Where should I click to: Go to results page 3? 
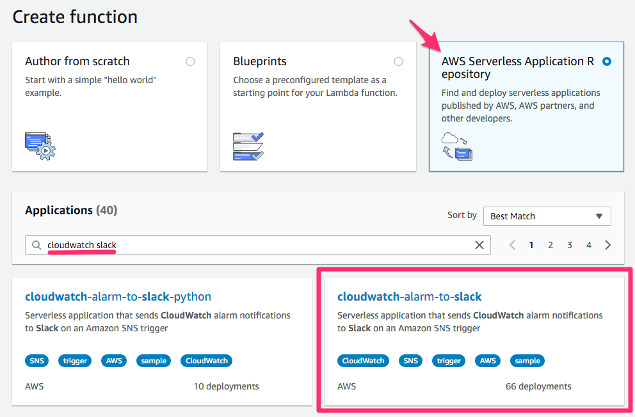(569, 244)
